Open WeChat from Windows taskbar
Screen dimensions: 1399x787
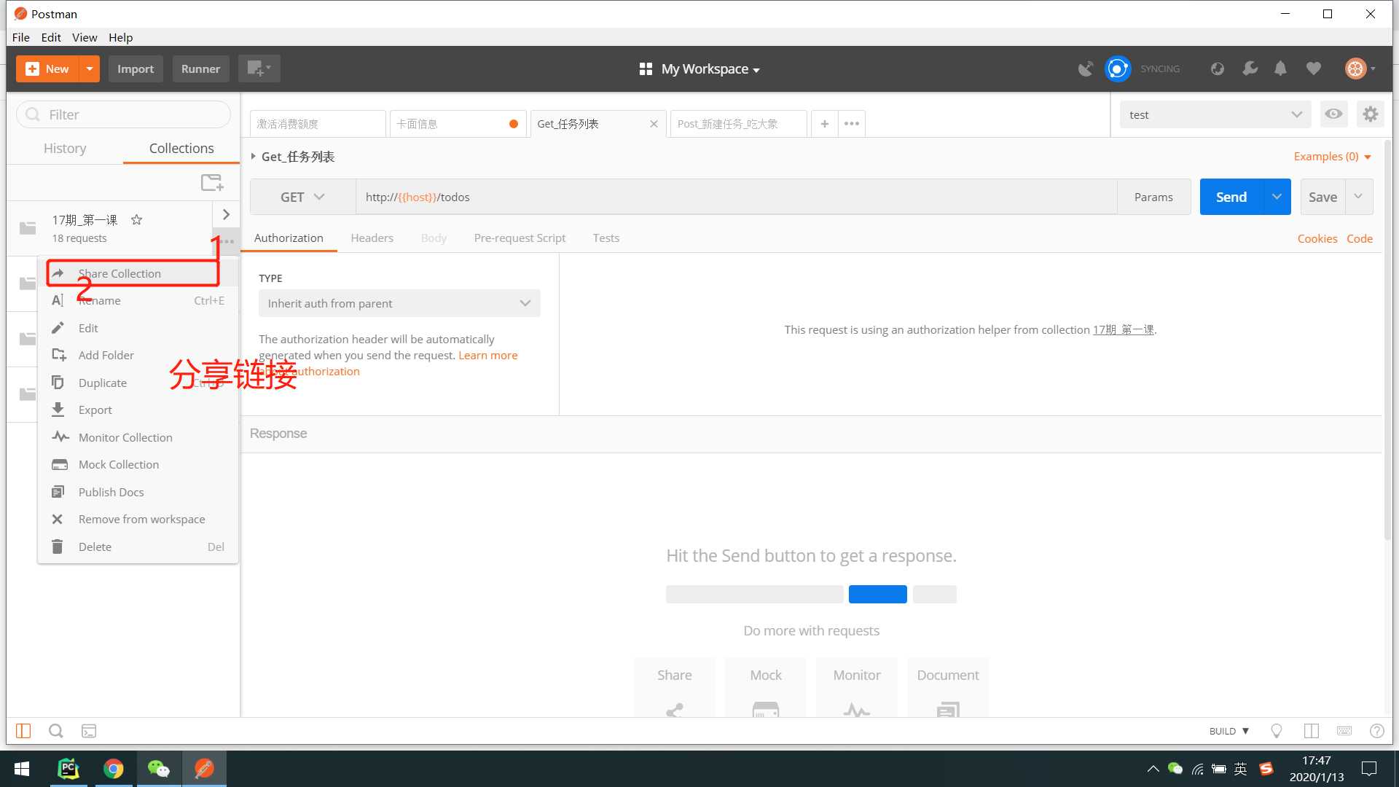click(x=159, y=769)
